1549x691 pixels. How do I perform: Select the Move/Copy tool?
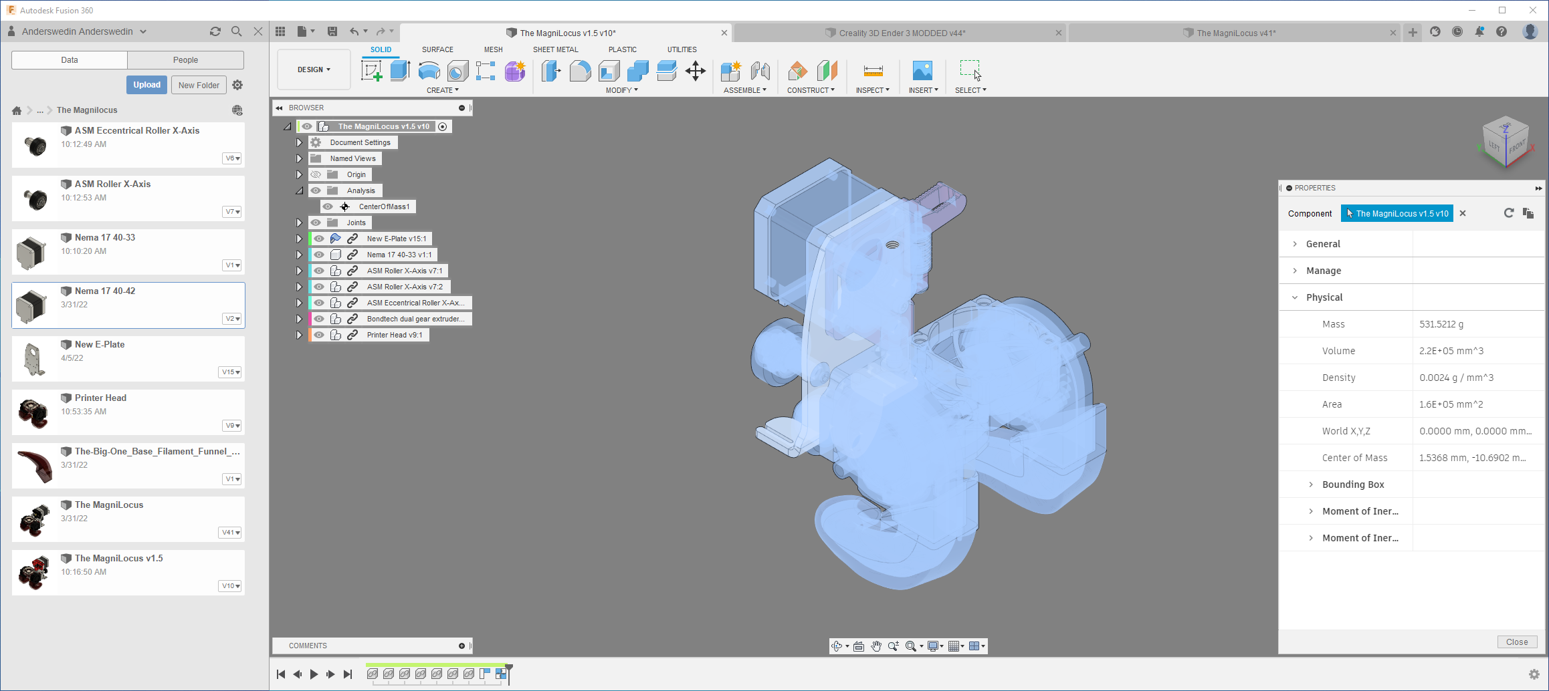click(696, 70)
